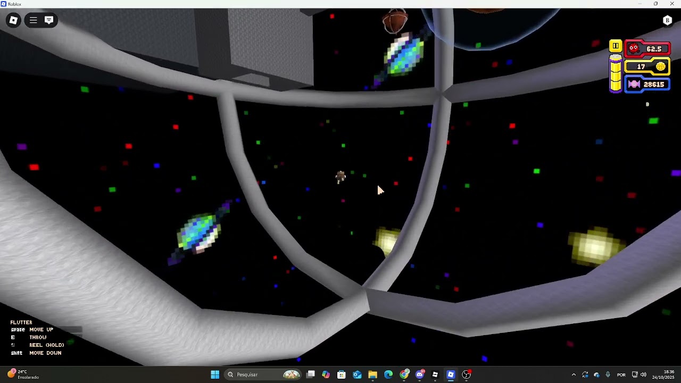Click the round B badge icon top-right

667,20
